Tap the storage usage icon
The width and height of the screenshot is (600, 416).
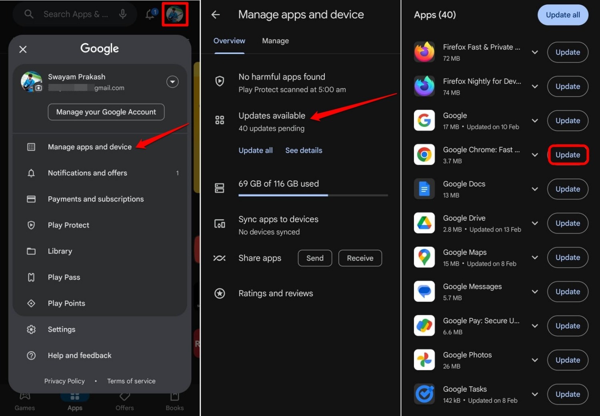pos(220,188)
